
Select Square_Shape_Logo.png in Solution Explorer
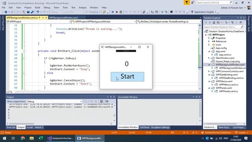point(228,62)
